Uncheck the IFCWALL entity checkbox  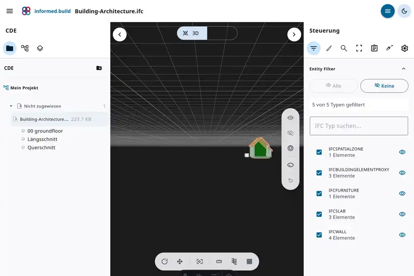[319, 235]
